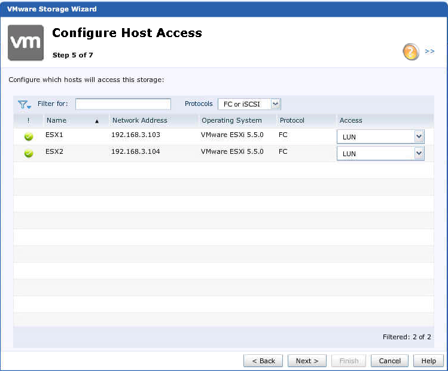Sort by Access column header
448x371 pixels.
(x=351, y=120)
